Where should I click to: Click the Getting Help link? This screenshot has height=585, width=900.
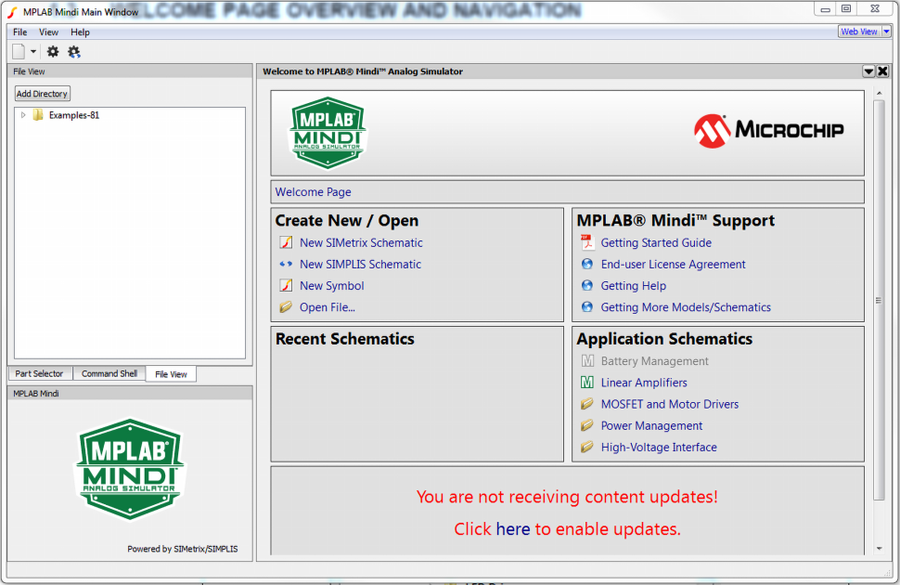tap(633, 286)
